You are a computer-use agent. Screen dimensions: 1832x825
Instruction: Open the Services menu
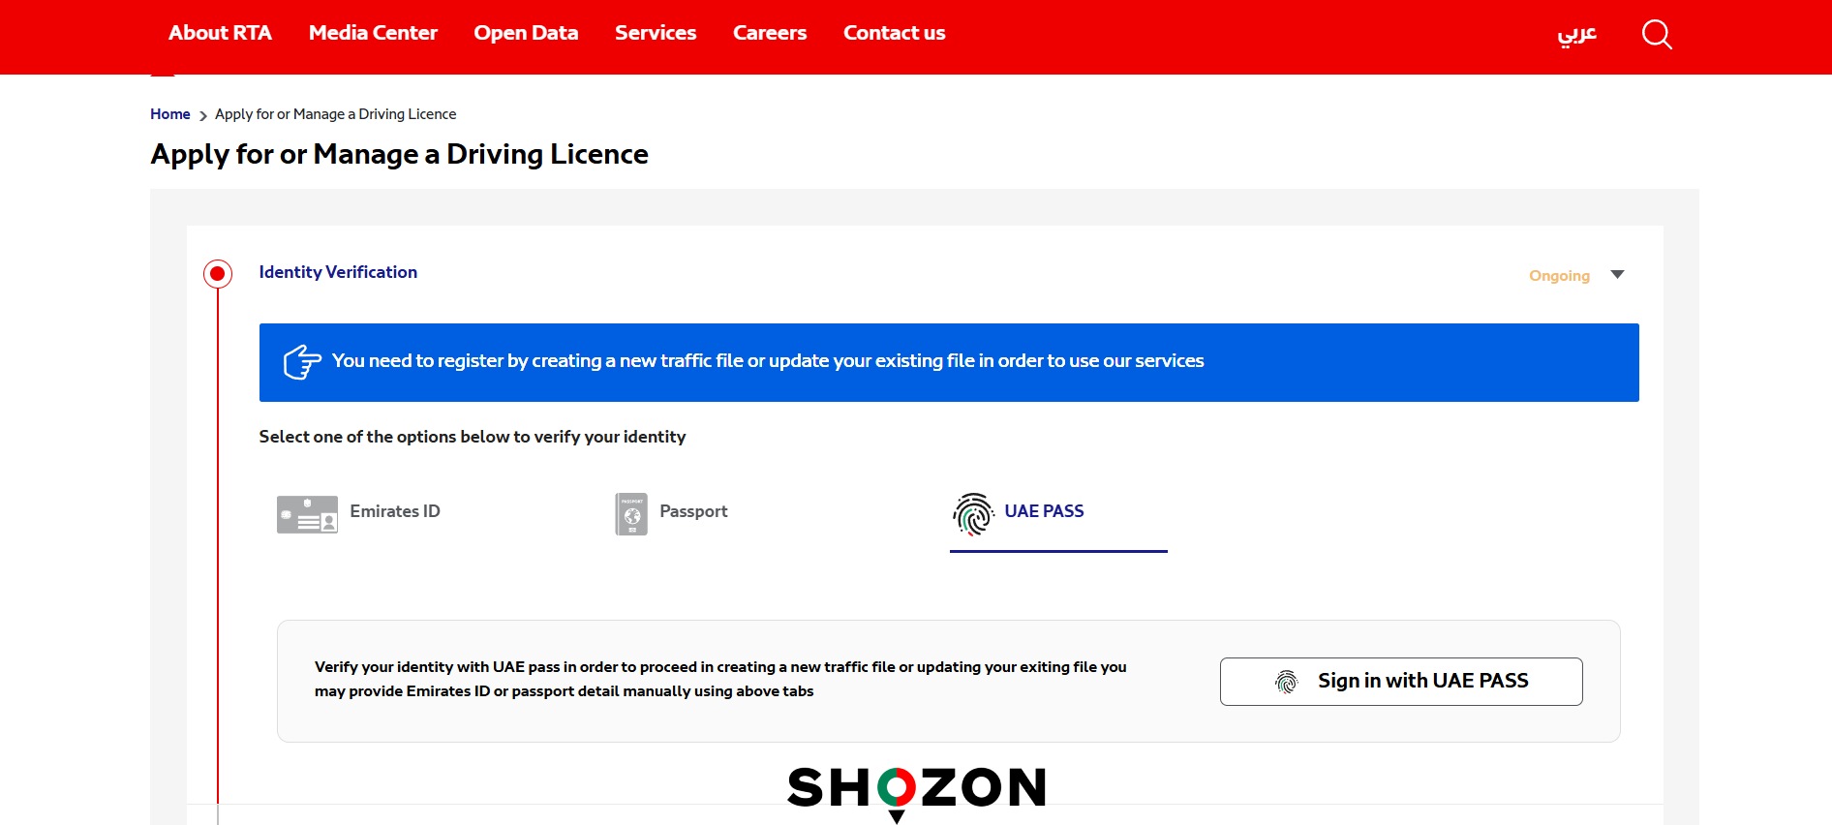point(656,33)
